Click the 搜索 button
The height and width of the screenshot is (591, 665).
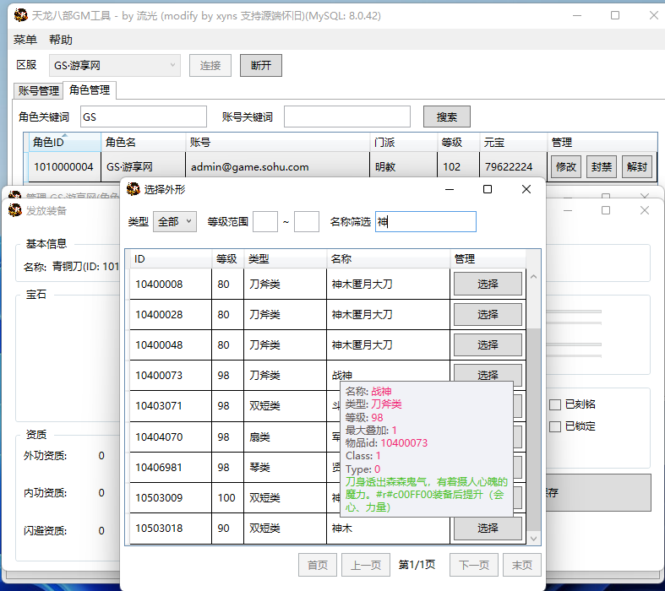click(x=447, y=117)
